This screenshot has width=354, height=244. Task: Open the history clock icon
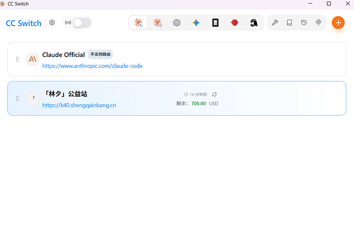point(304,23)
